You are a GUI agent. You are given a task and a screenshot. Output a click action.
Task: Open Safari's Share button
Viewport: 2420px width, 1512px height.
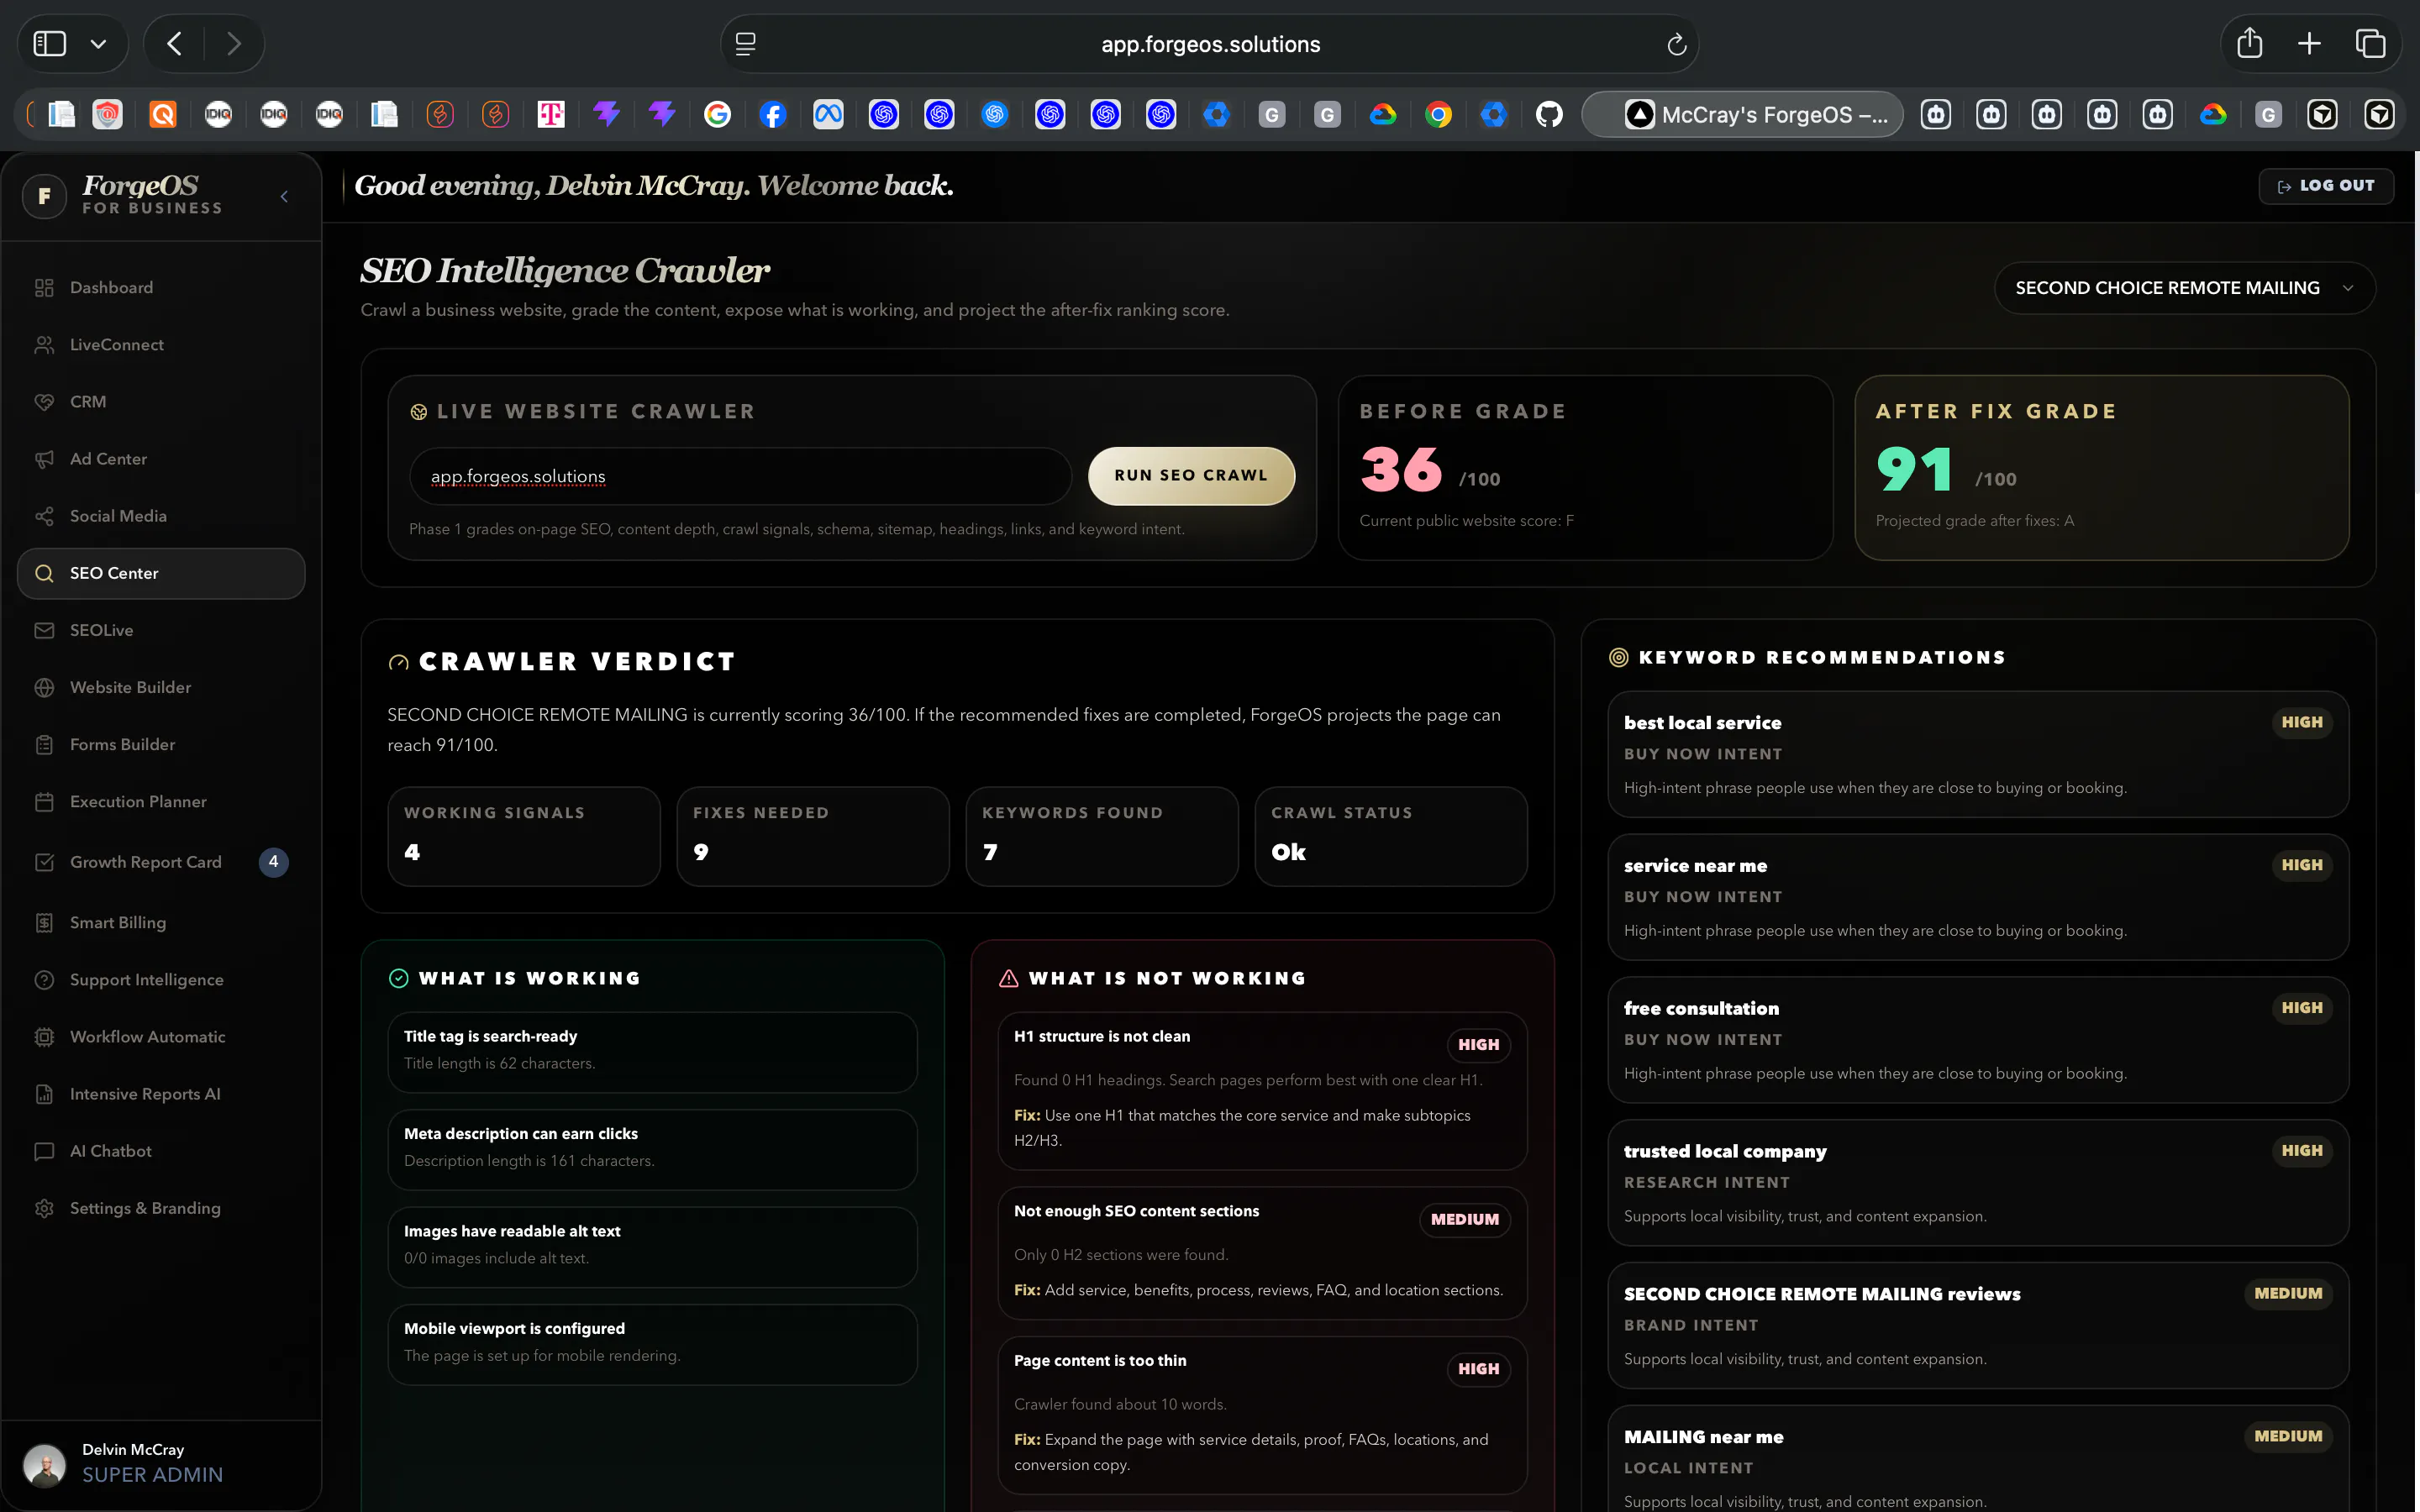2249,43
